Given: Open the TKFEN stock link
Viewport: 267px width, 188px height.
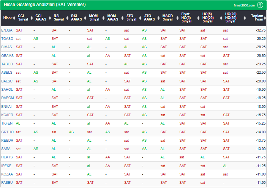Looking at the screenshot, I should (x=7, y=123).
